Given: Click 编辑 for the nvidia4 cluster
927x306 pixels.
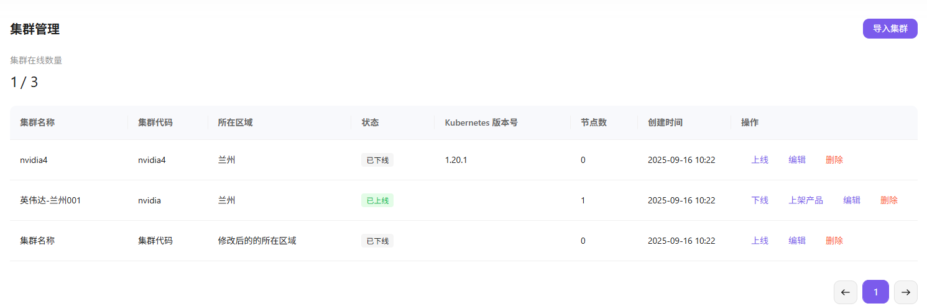Looking at the screenshot, I should 797,160.
